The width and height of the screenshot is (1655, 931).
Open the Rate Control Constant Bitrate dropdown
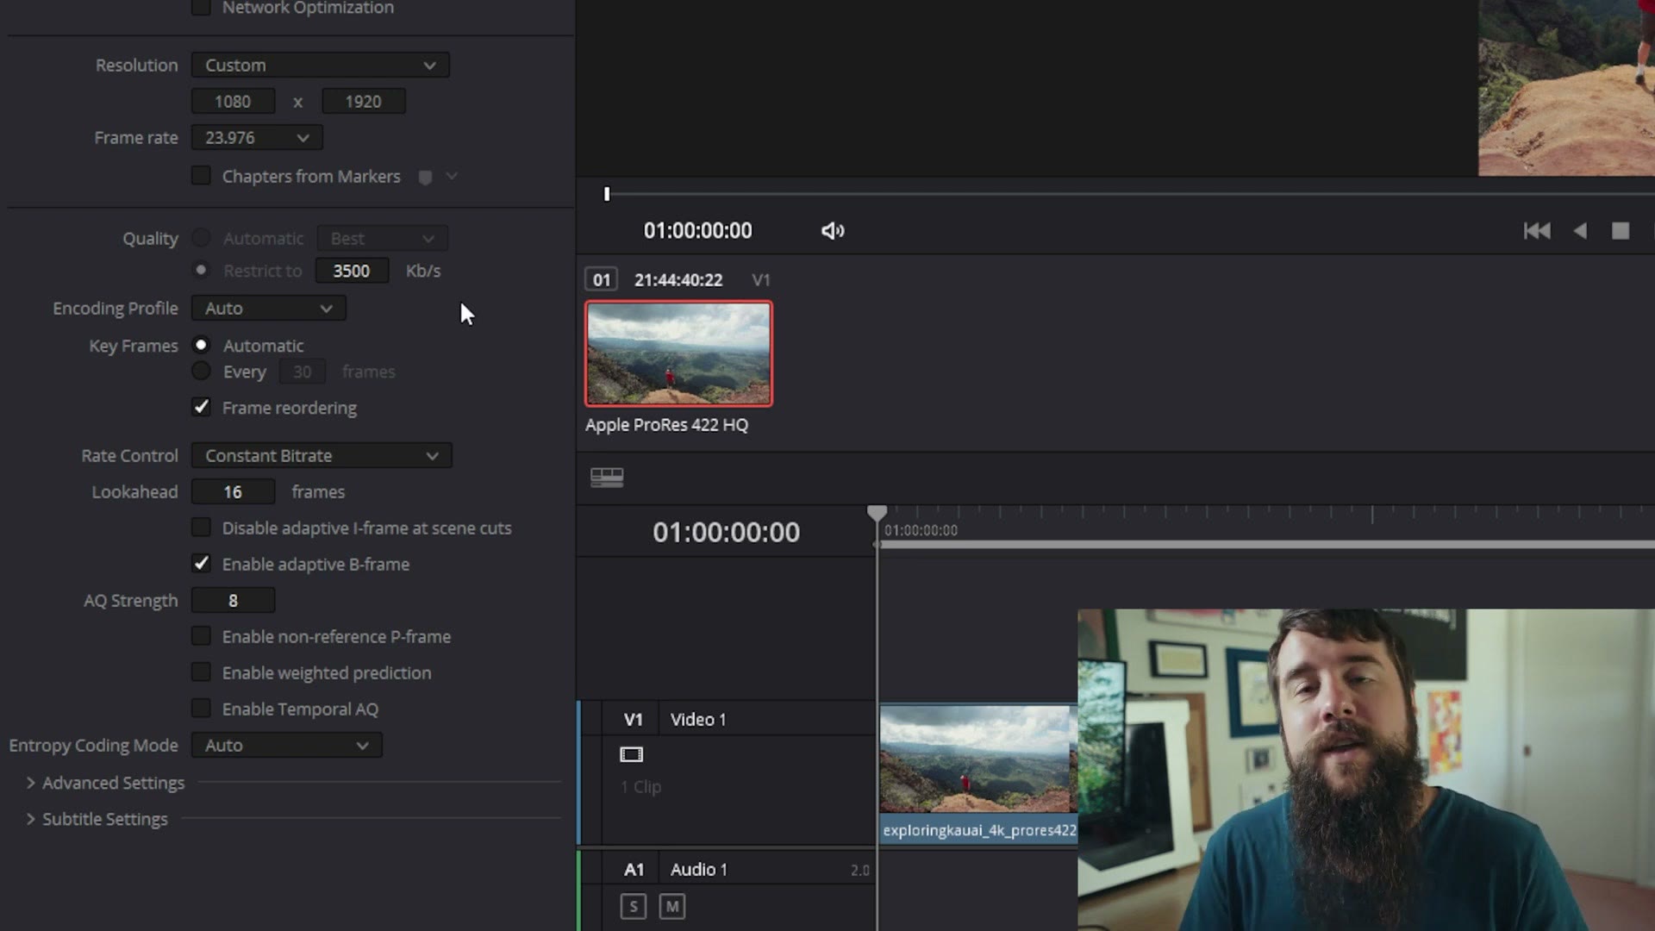[322, 456]
